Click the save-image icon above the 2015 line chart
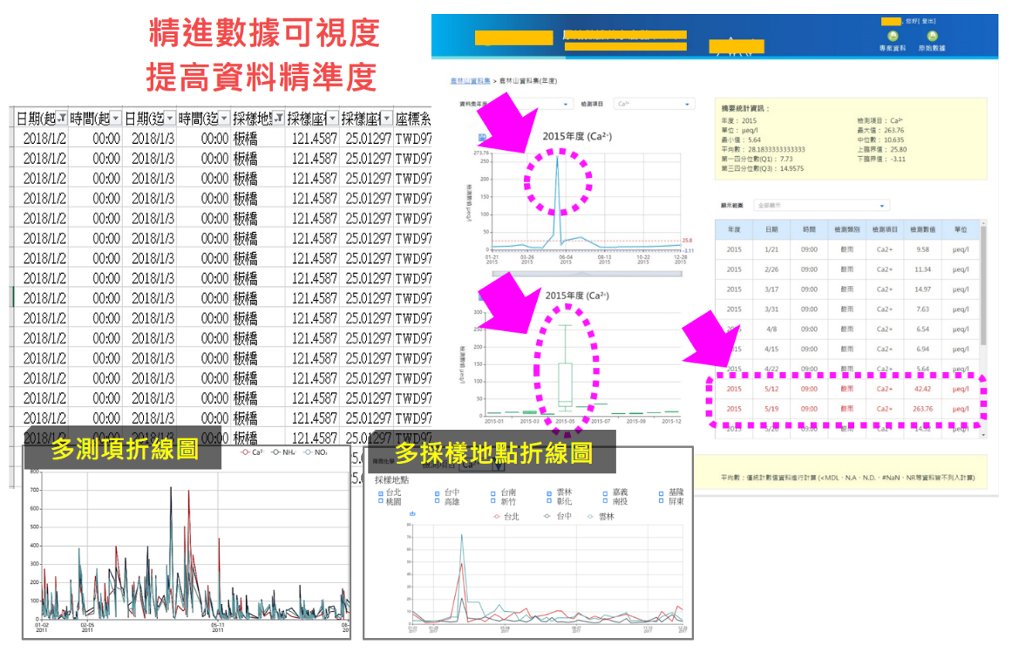Screen dimensions: 1012x652 (481, 137)
